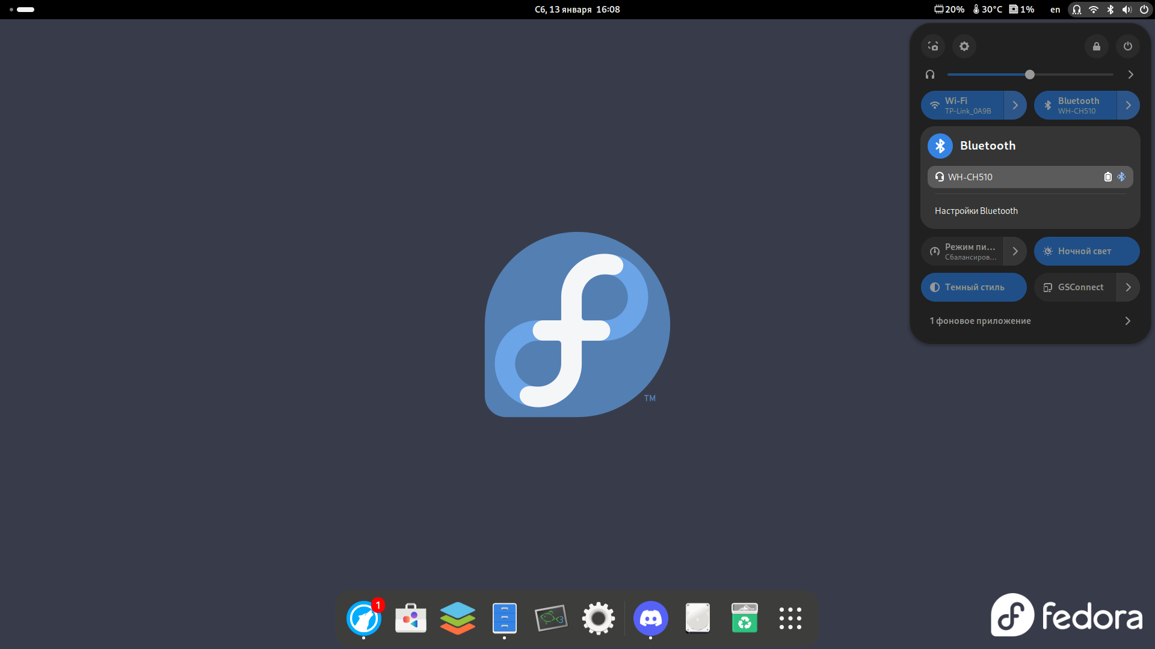Toggle Темный стиль dark style

coord(973,287)
